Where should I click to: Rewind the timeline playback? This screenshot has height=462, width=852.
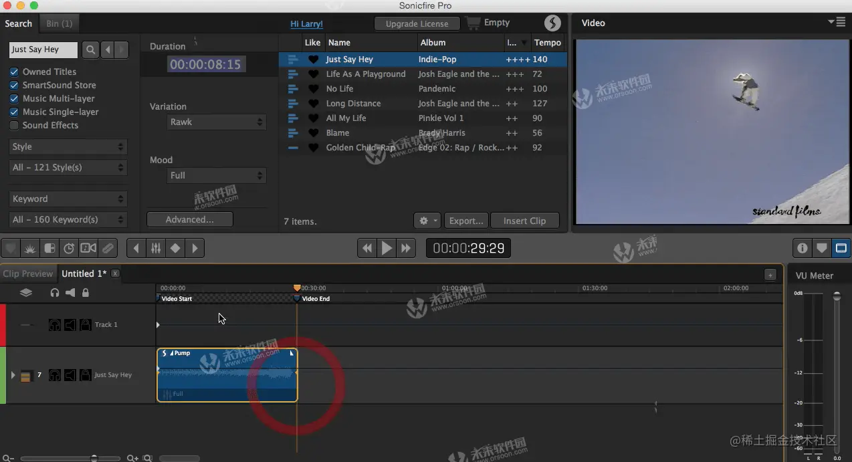367,248
